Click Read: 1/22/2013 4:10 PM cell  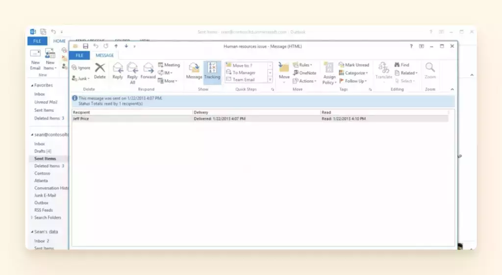pos(344,119)
